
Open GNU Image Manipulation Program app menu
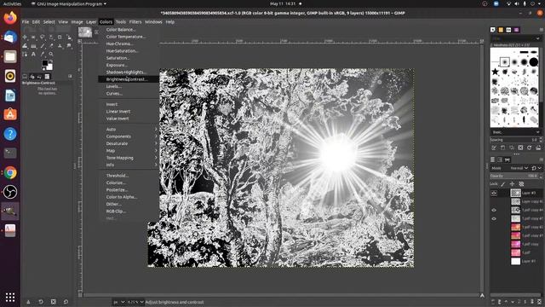pos(69,3)
